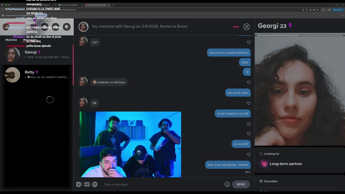Select the Alert Box / Streamlabs browser tab

coord(71,5)
